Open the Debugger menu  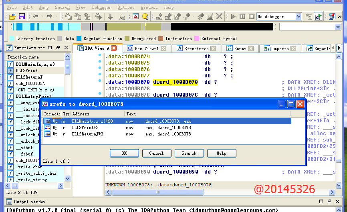tap(101, 7)
